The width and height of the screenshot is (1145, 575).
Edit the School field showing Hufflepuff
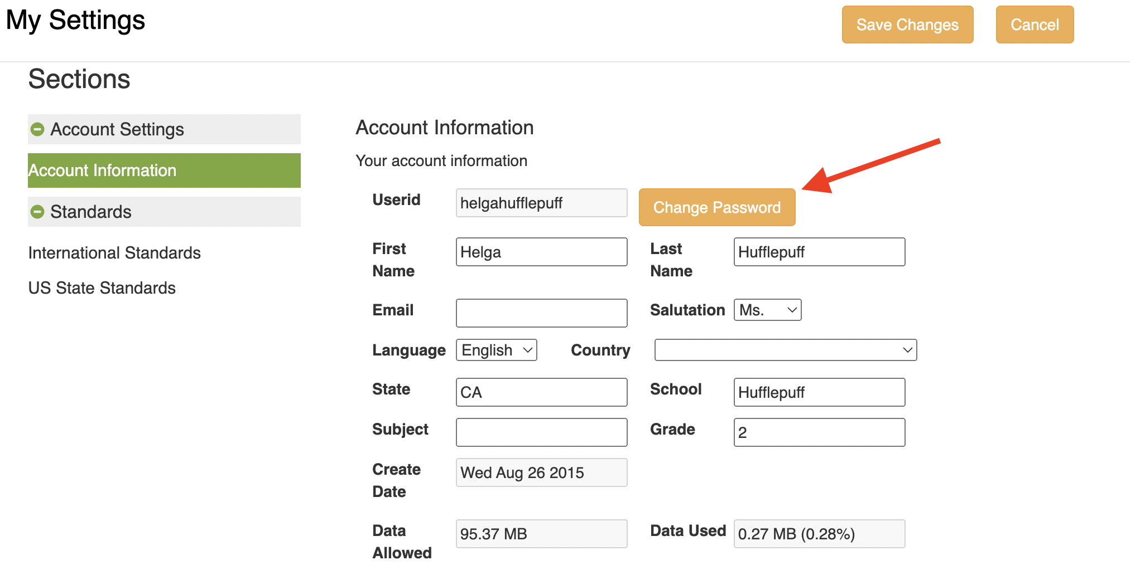pos(819,392)
